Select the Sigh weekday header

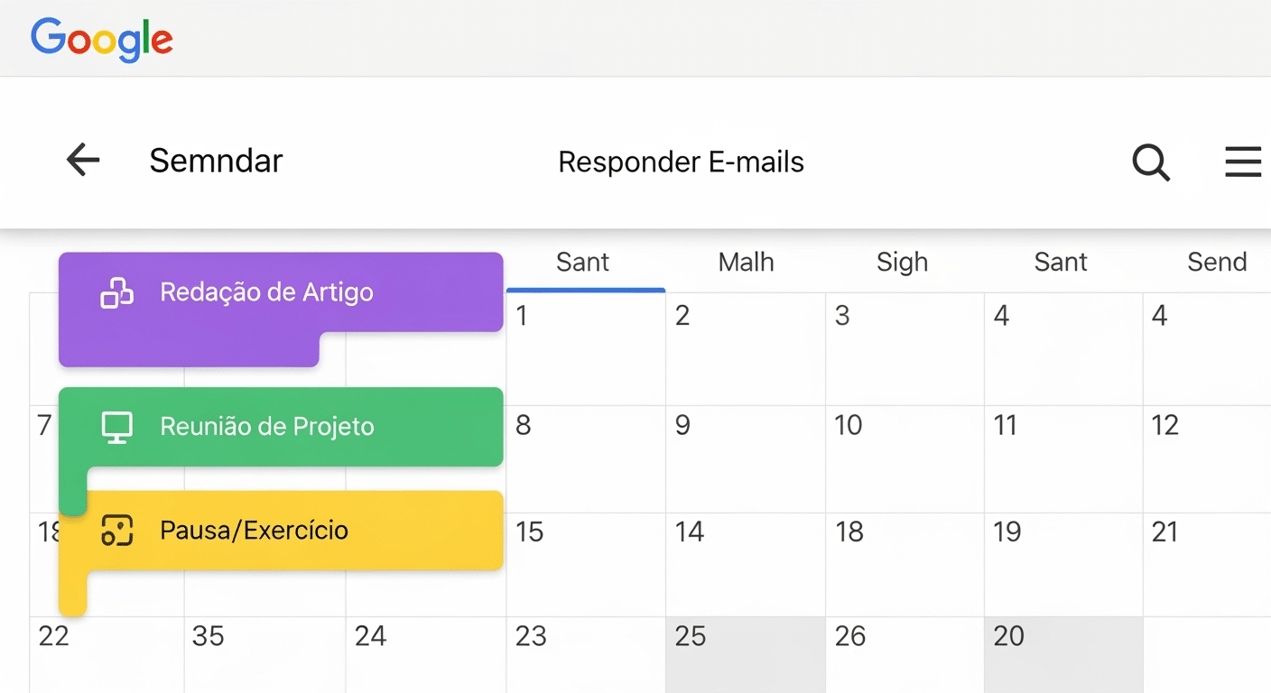click(x=902, y=262)
